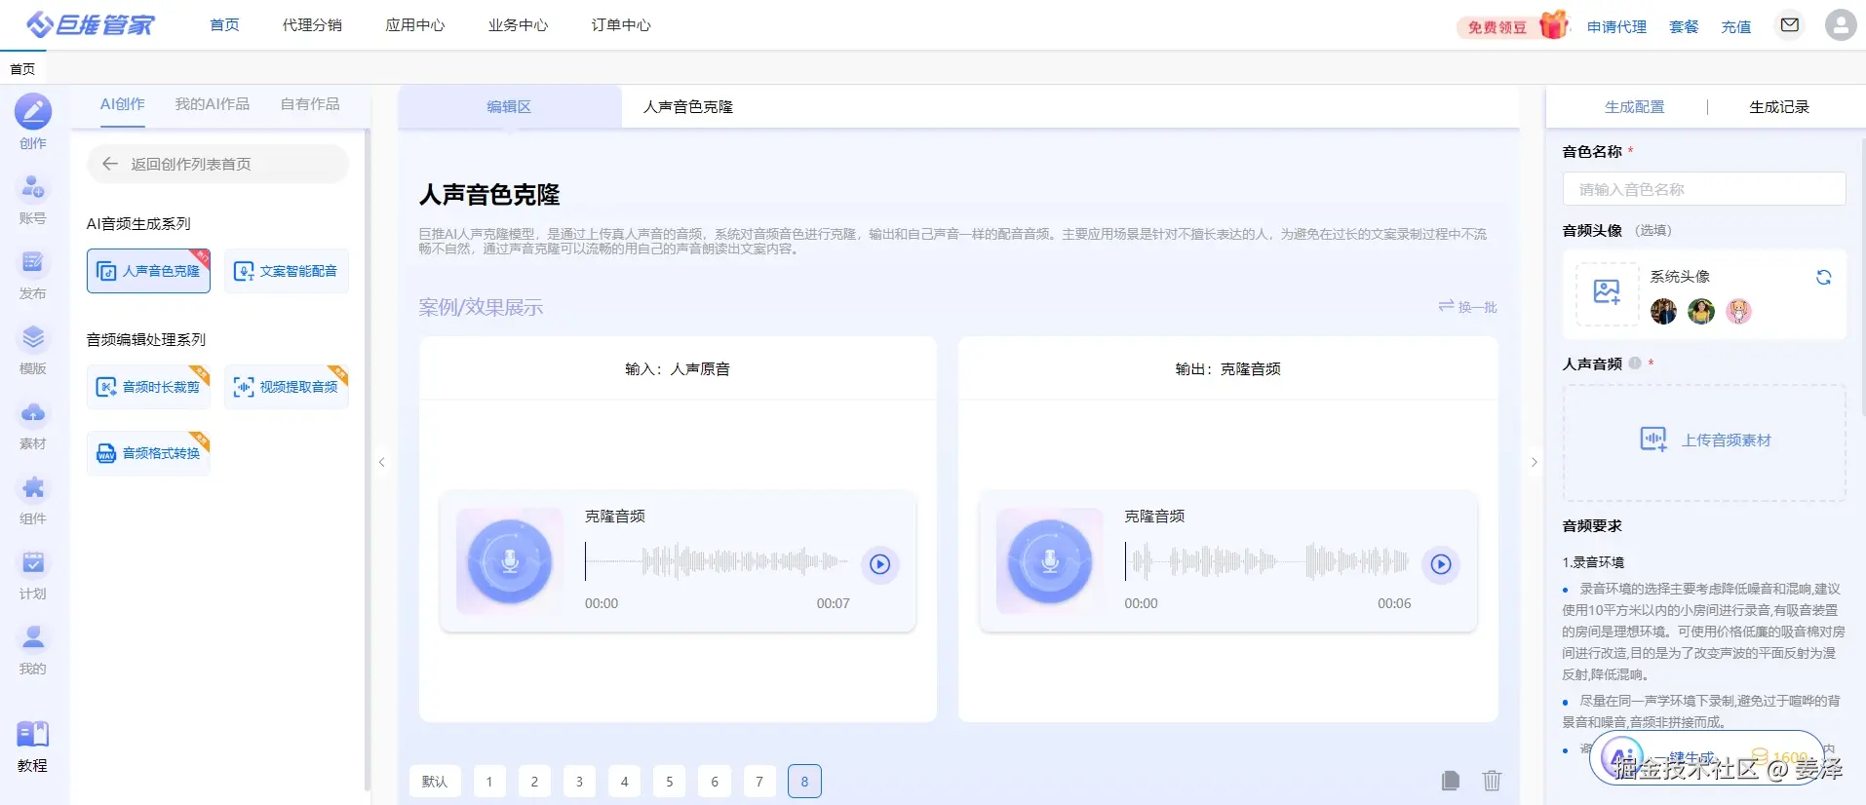Play the input 人声原音 sample audio
The image size is (1866, 805).
click(x=880, y=564)
